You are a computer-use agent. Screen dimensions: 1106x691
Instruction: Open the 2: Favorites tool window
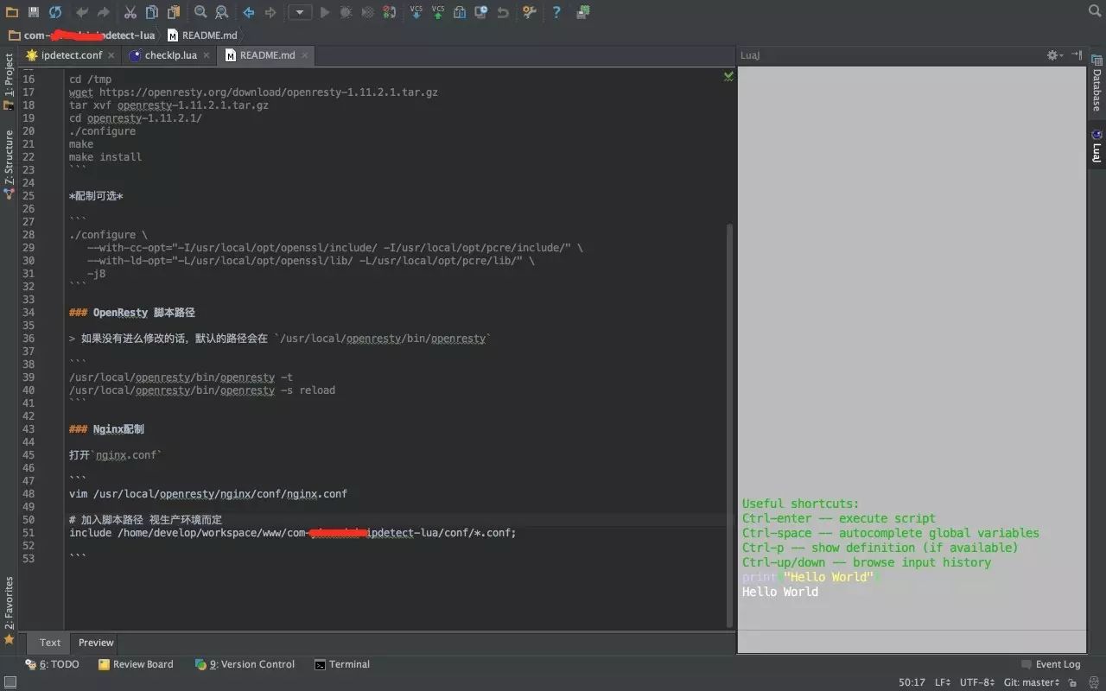(9, 610)
